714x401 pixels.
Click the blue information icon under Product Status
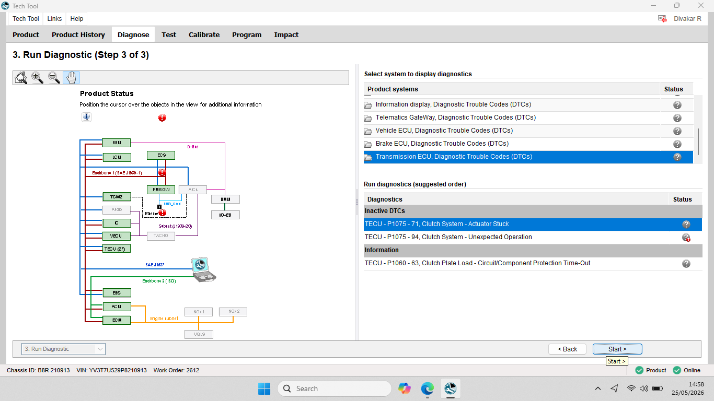pos(86,117)
